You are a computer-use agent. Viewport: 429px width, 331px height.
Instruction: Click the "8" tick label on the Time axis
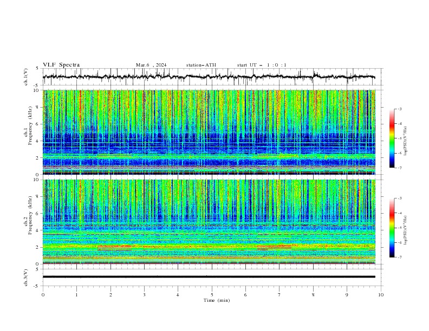click(313, 295)
